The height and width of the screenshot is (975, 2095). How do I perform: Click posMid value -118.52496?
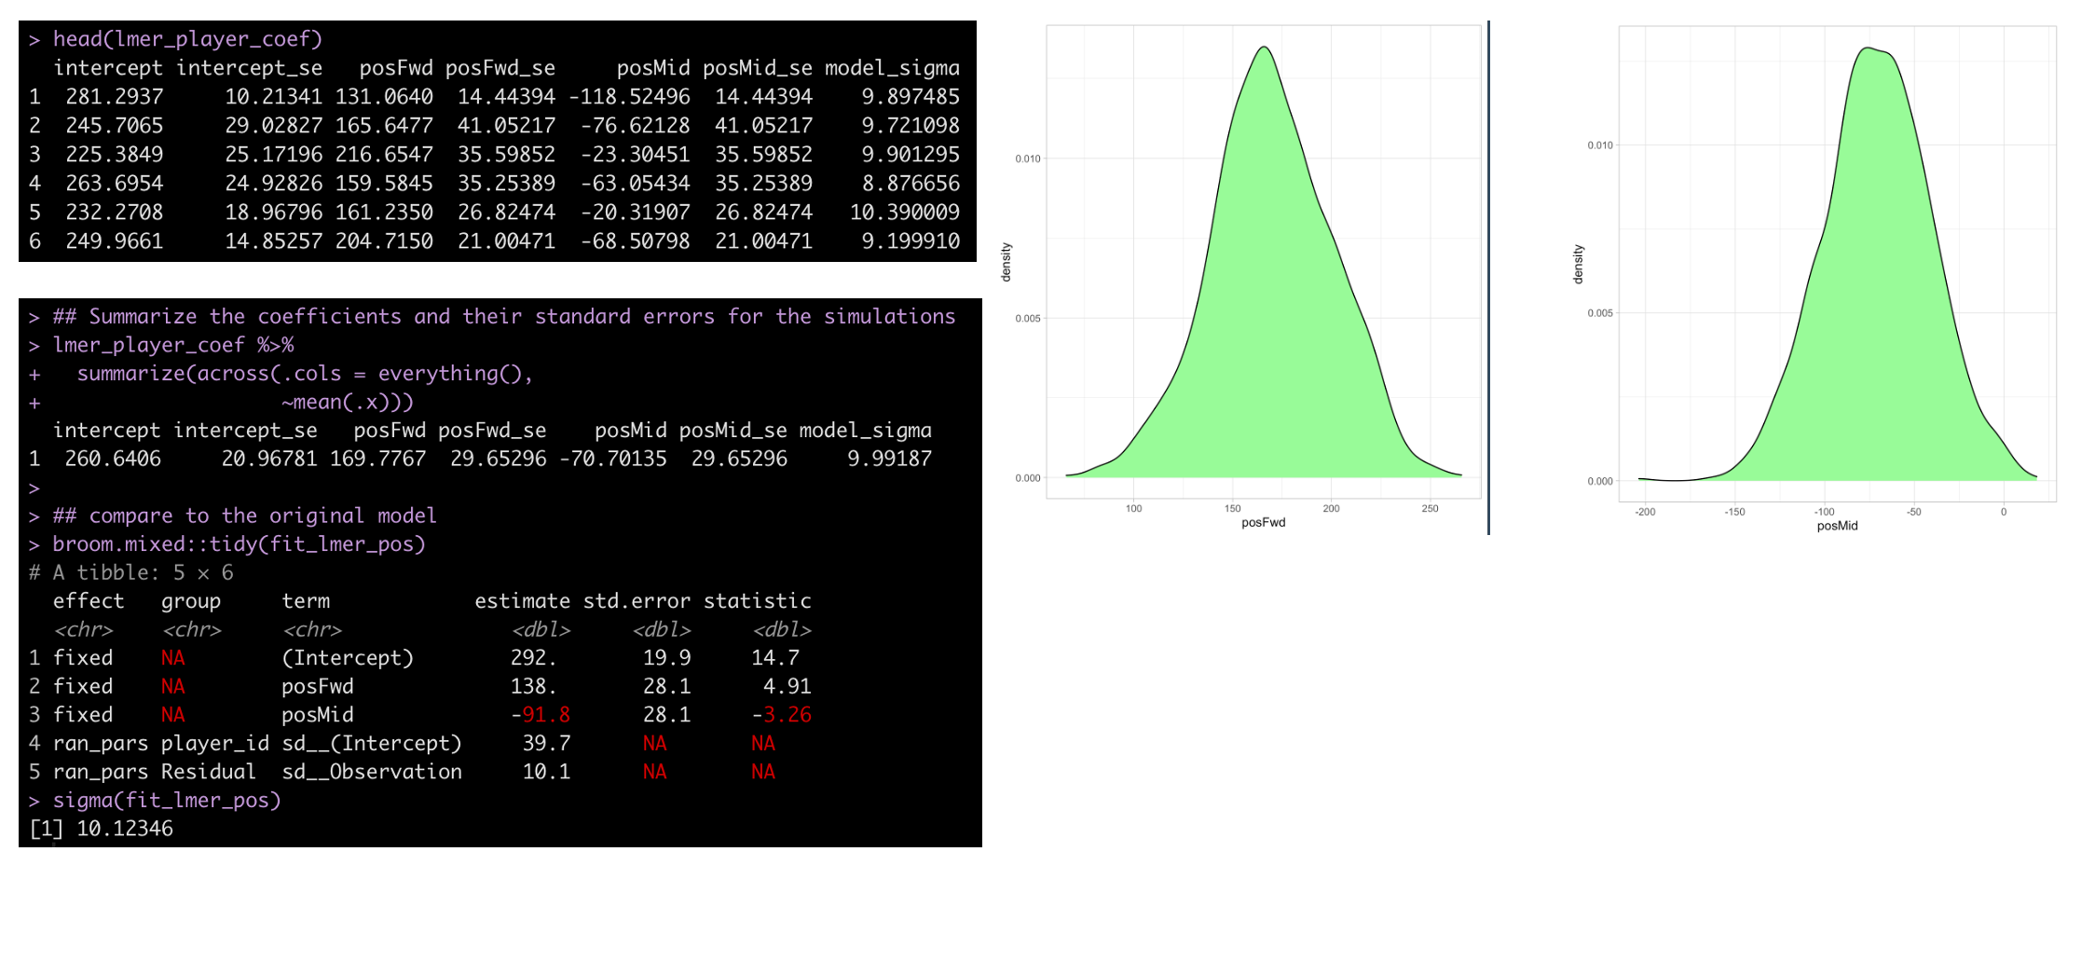(629, 97)
